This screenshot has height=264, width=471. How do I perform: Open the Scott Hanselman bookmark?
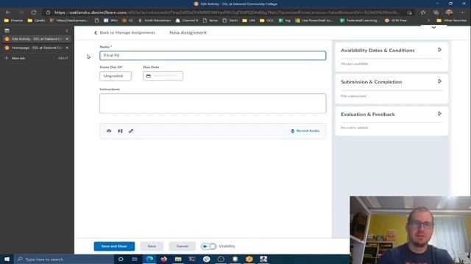click(155, 21)
